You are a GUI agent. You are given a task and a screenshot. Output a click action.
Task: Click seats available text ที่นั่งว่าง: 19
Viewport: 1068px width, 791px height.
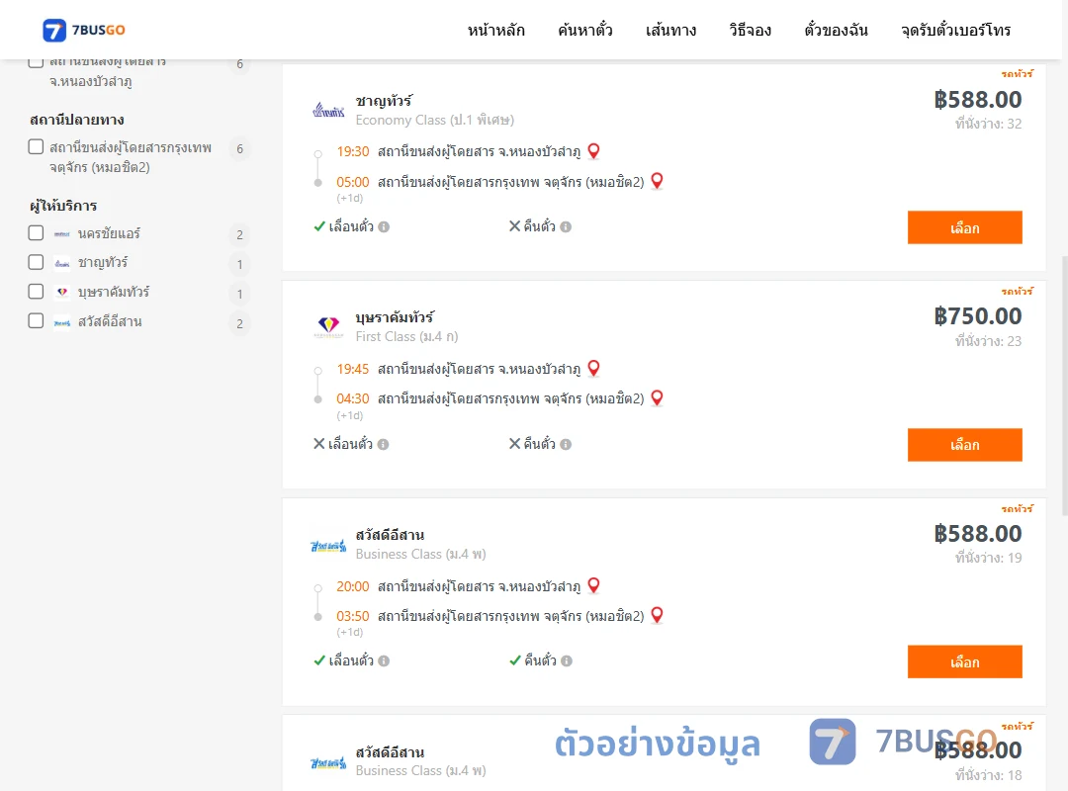[988, 558]
